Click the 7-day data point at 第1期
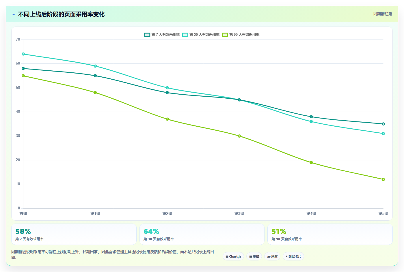Image resolution: width=404 pixels, height=272 pixels. pyautogui.click(x=95, y=76)
